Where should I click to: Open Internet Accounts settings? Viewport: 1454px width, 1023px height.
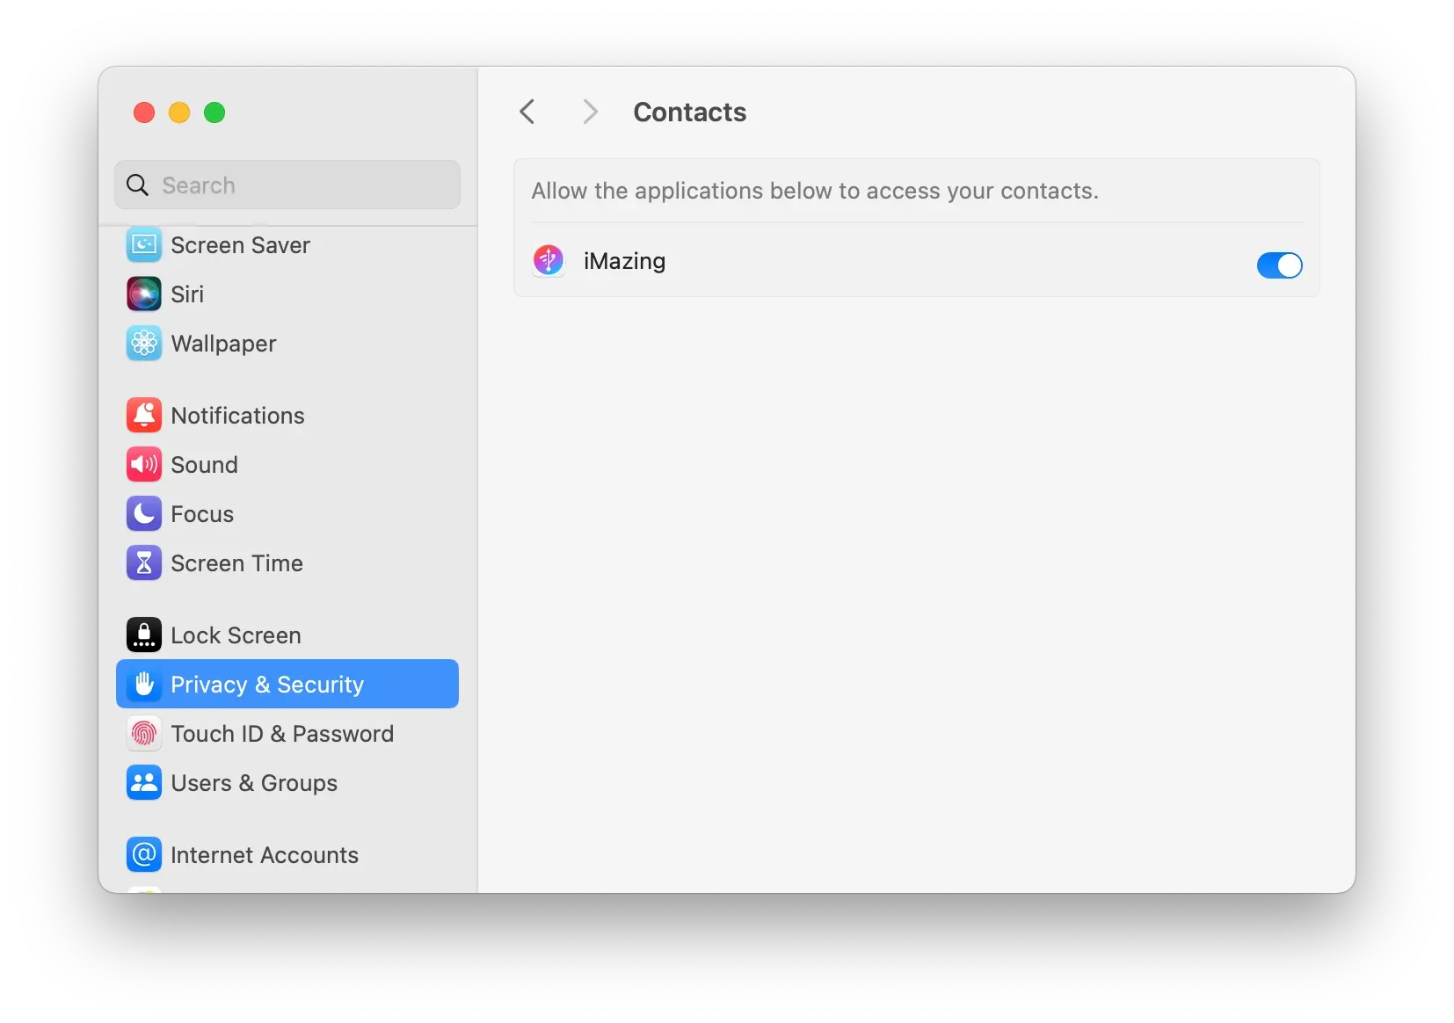263,853
